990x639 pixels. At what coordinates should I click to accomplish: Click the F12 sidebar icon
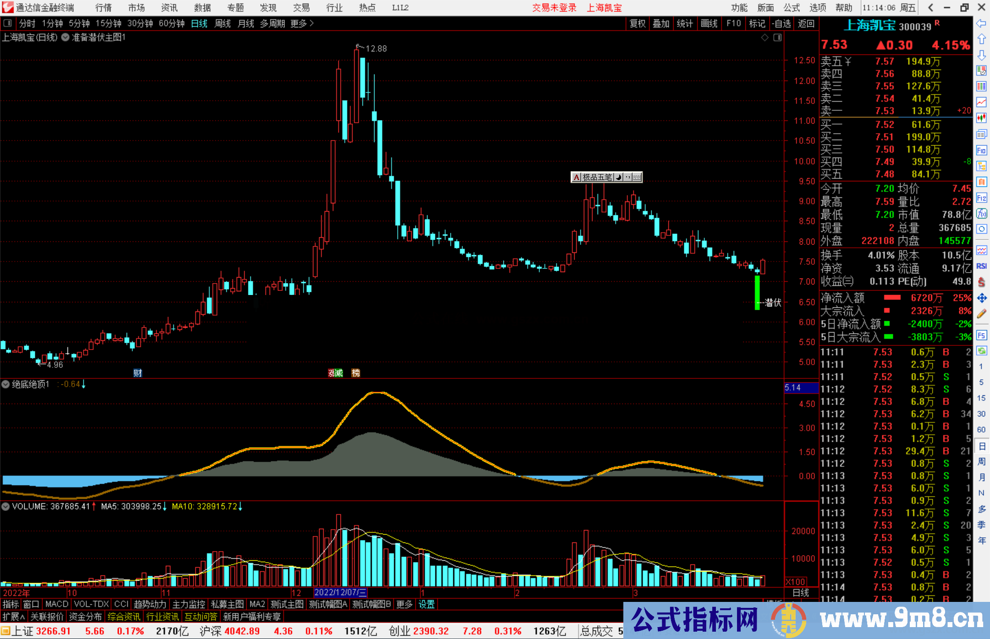tap(981, 198)
